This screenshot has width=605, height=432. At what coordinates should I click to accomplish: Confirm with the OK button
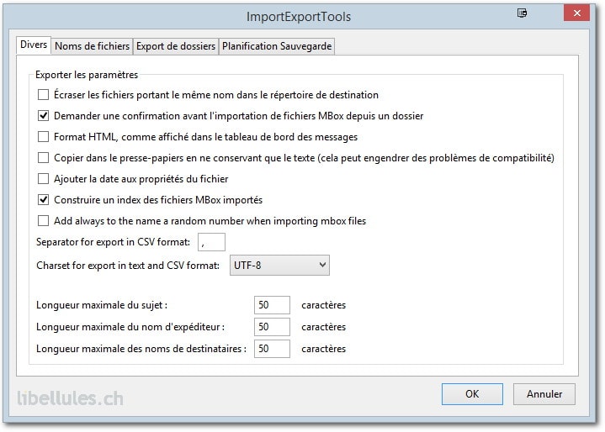tap(472, 394)
